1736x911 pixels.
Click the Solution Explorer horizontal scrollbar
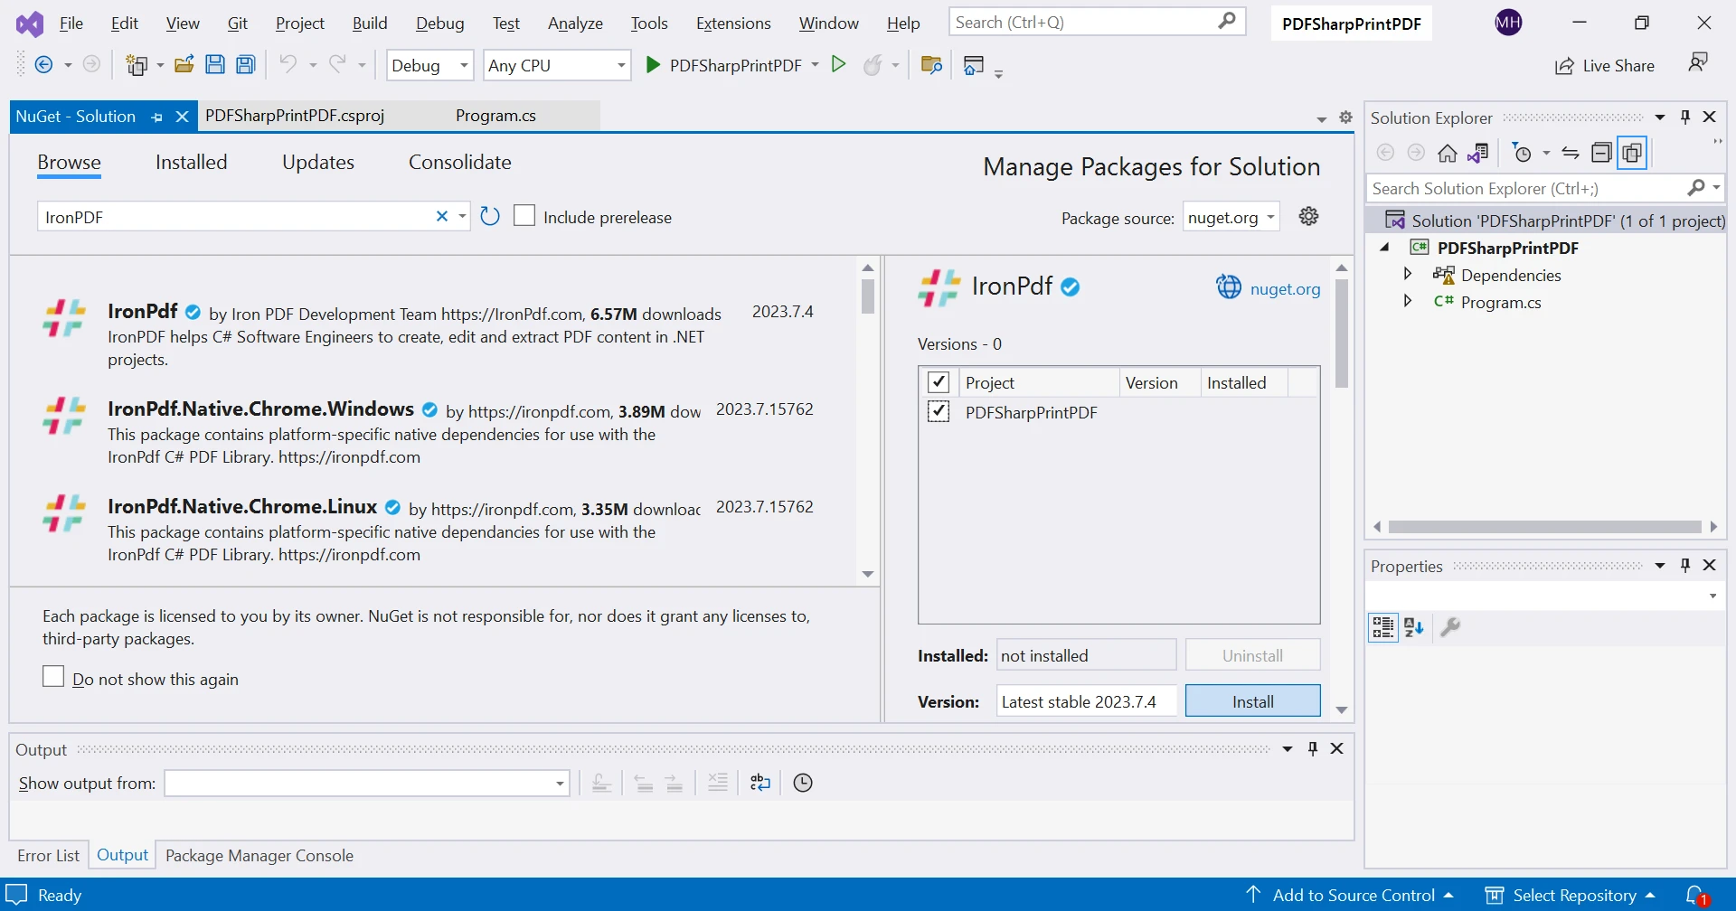click(x=1544, y=527)
